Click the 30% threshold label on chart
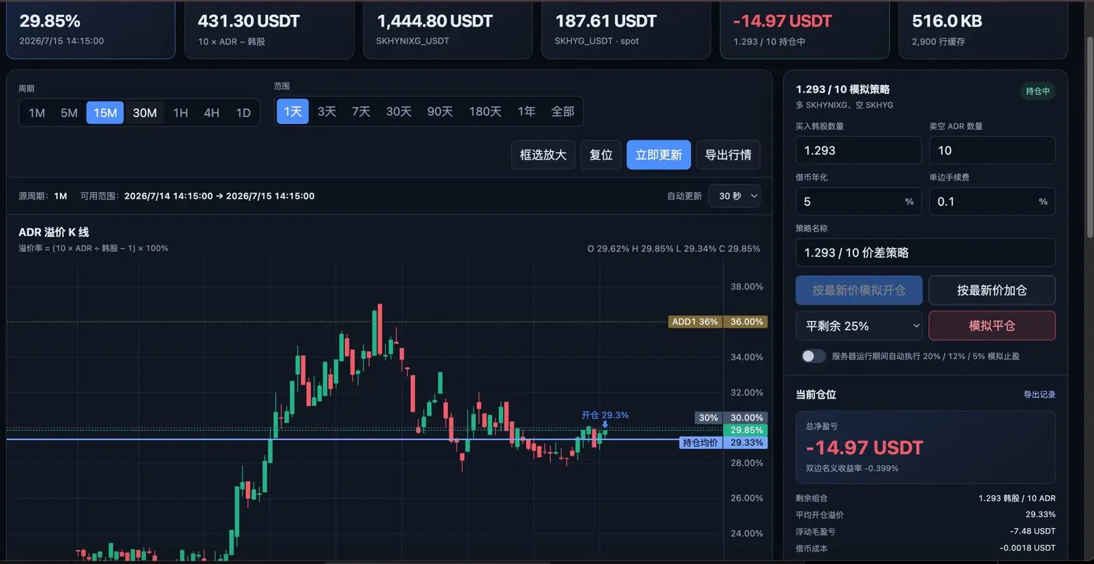This screenshot has width=1094, height=564. coord(708,418)
